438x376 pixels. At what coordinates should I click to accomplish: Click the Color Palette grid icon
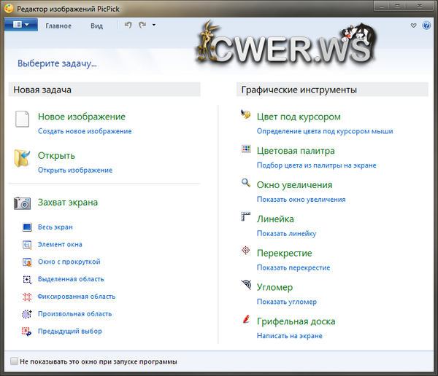[246, 149]
